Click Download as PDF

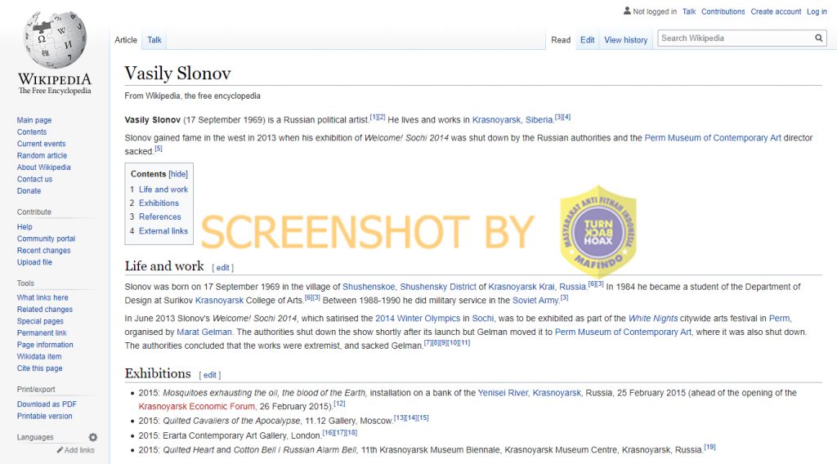[47, 404]
